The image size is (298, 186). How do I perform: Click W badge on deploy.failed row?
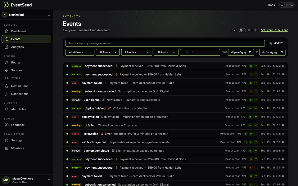pos(255,117)
